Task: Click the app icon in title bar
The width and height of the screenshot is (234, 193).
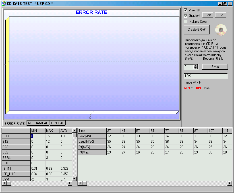Action: pyautogui.click(x=4, y=4)
